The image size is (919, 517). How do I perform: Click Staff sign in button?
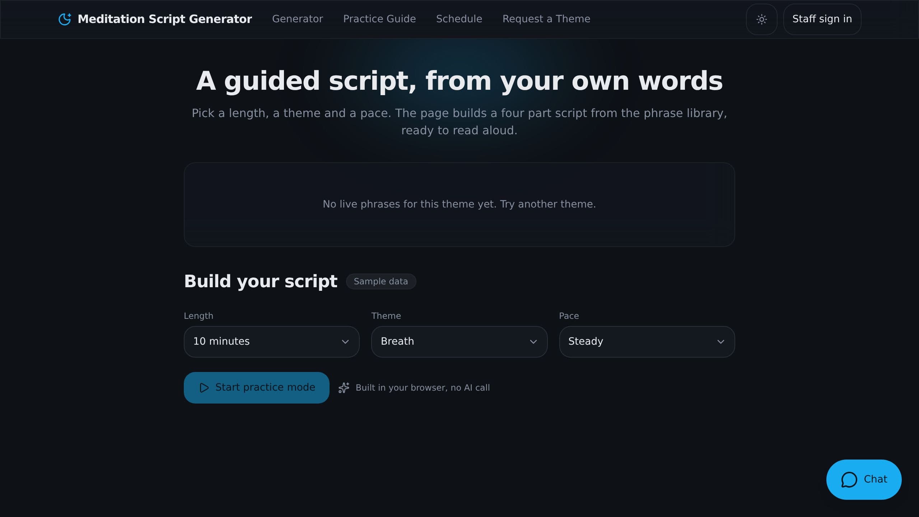(822, 19)
